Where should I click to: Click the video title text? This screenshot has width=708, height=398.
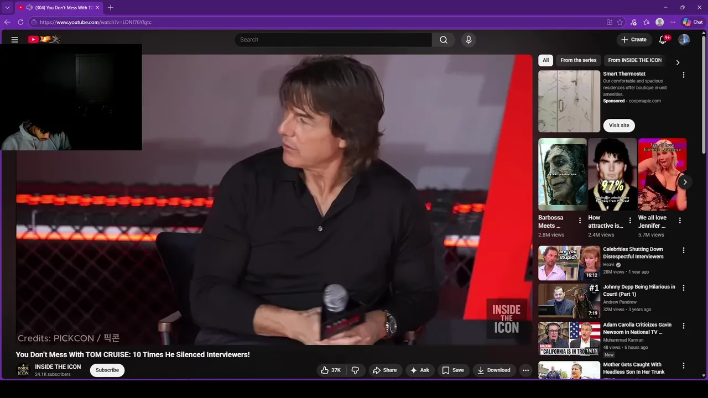pos(133,355)
